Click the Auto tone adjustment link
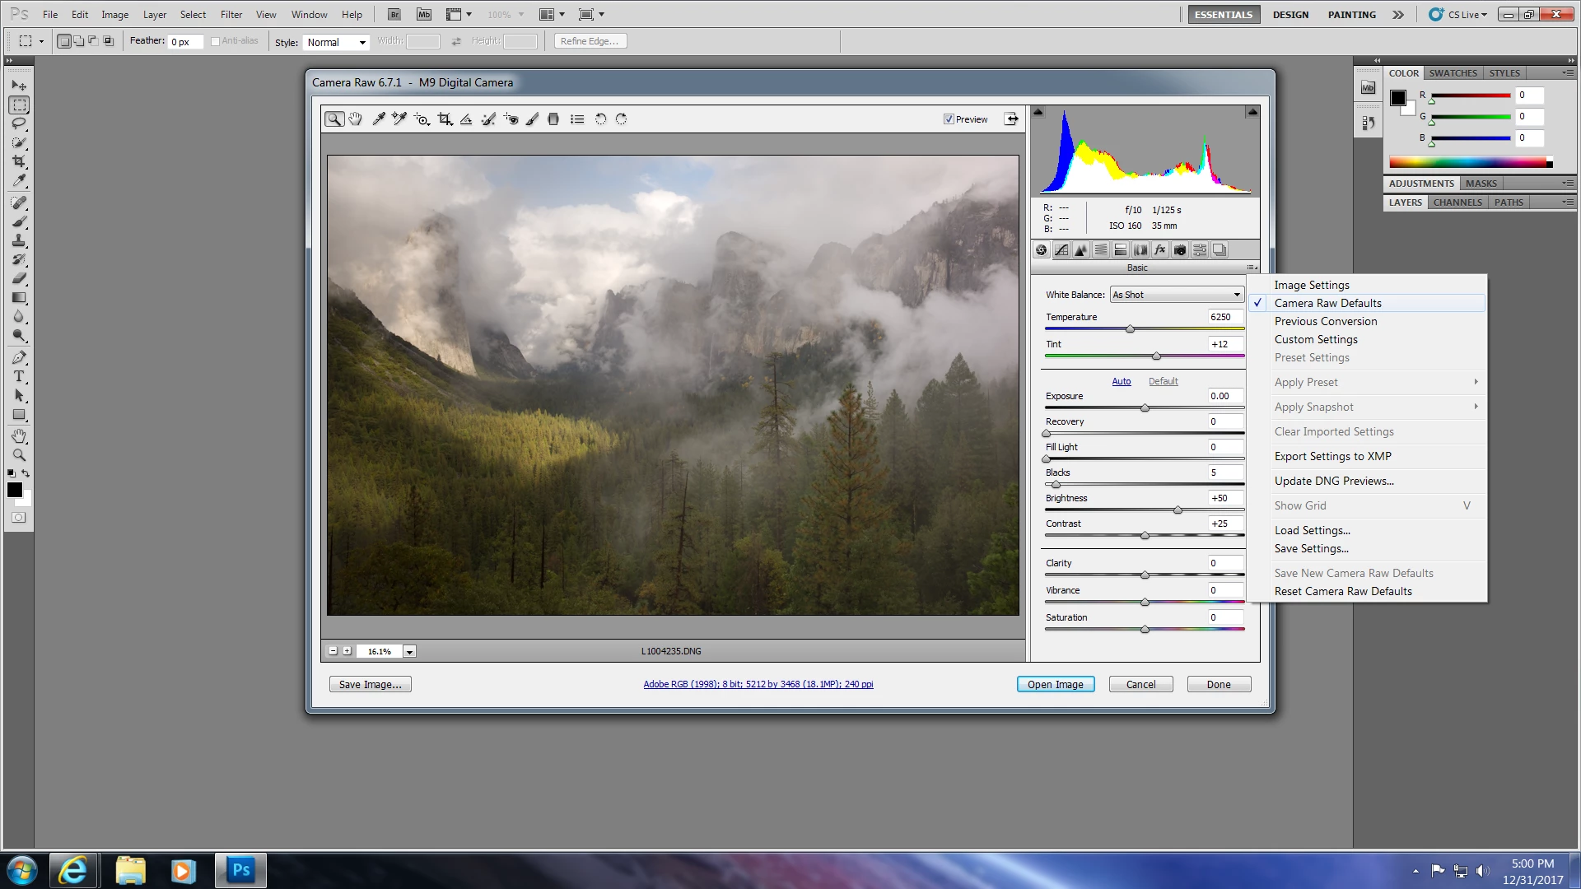Screen dimensions: 1581x889 coord(1121,381)
